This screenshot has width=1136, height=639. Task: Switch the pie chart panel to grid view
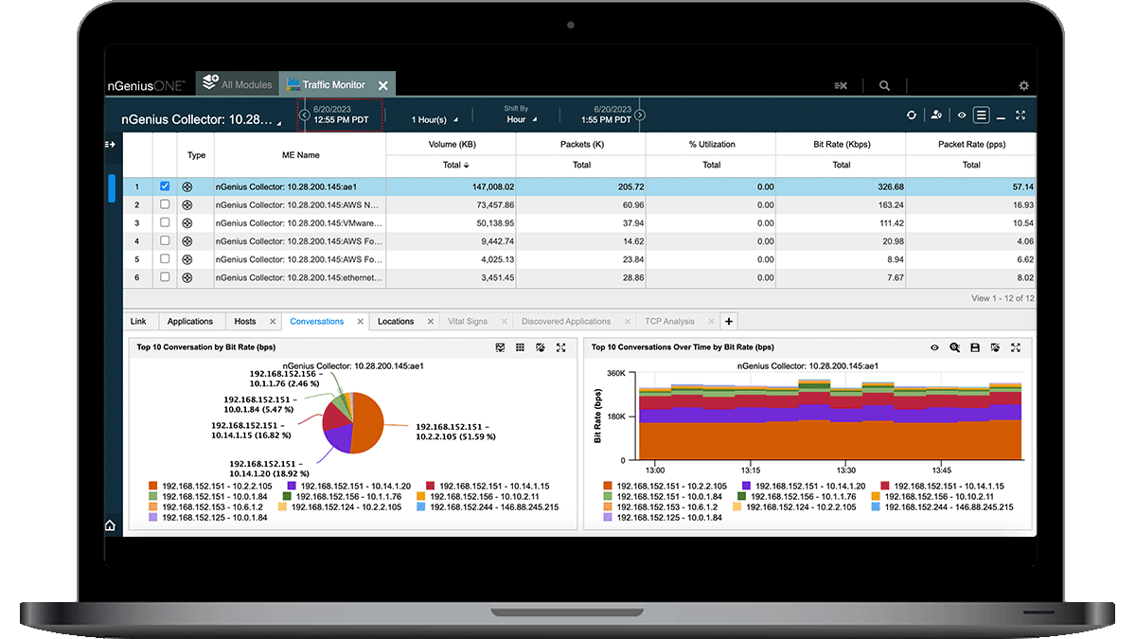click(x=520, y=347)
